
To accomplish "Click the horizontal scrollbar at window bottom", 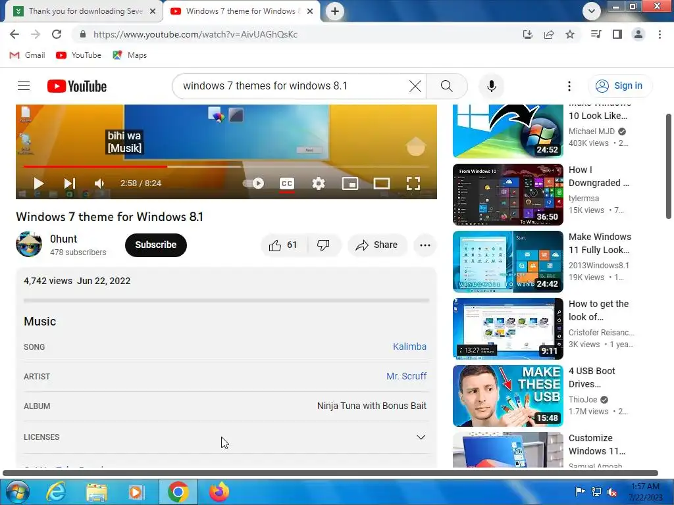I will pos(330,473).
